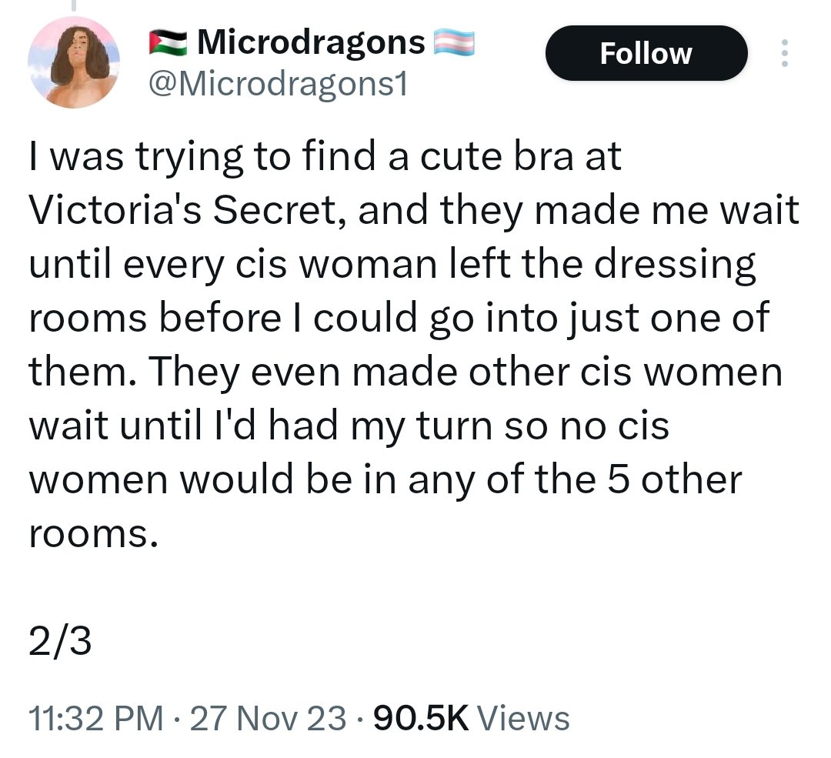Open the @Microdragons1 handle link
The height and width of the screenshot is (758, 831).
pos(279,85)
